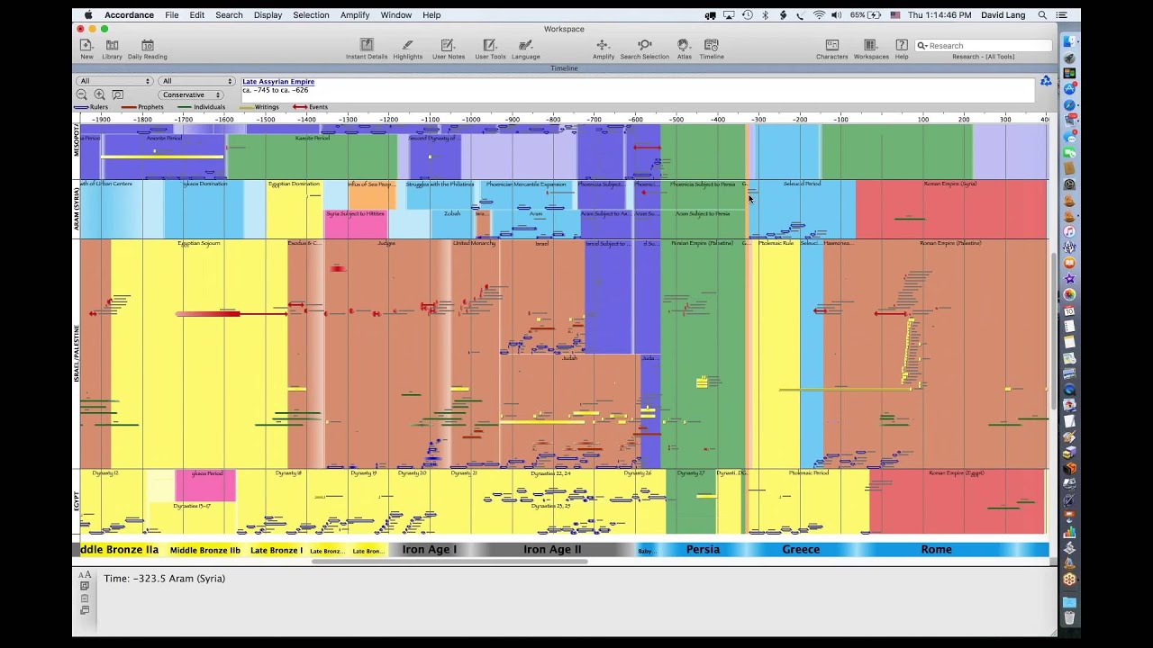This screenshot has height=648, width=1153.
Task: Zoom in the timeline
Action: (x=100, y=94)
